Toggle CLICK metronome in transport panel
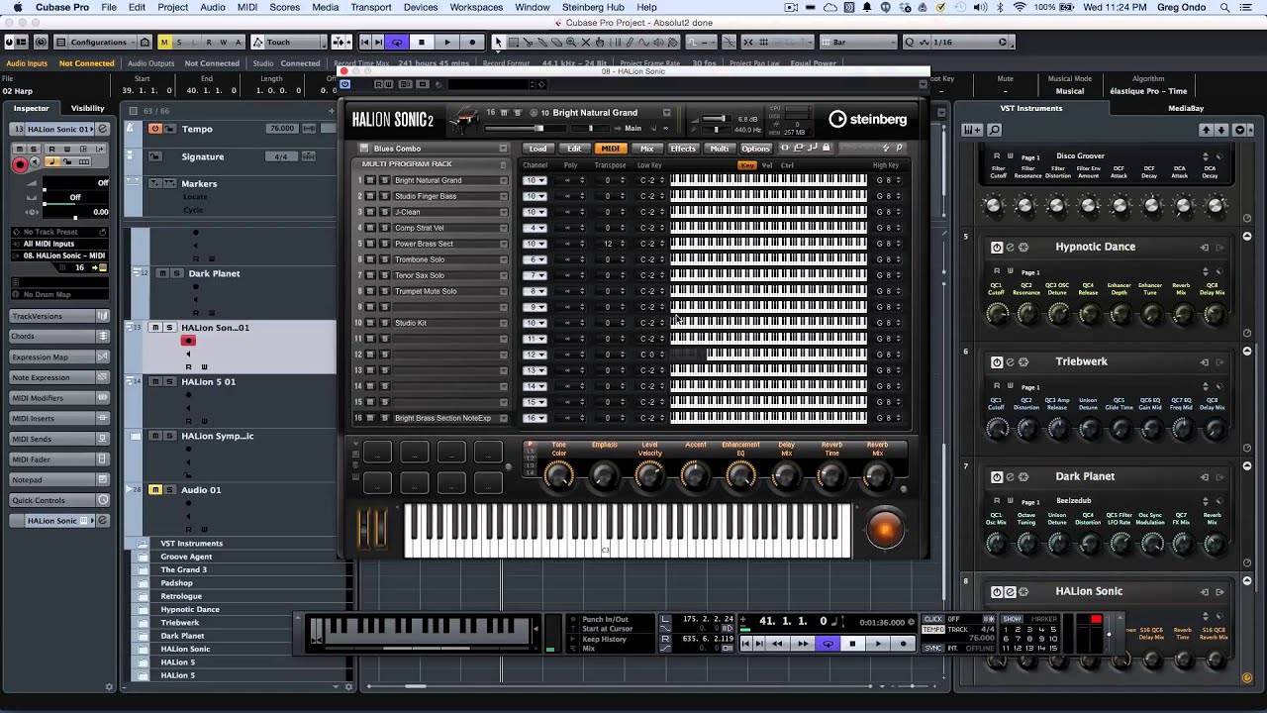Screen dimensions: 1267x713 (x=932, y=619)
